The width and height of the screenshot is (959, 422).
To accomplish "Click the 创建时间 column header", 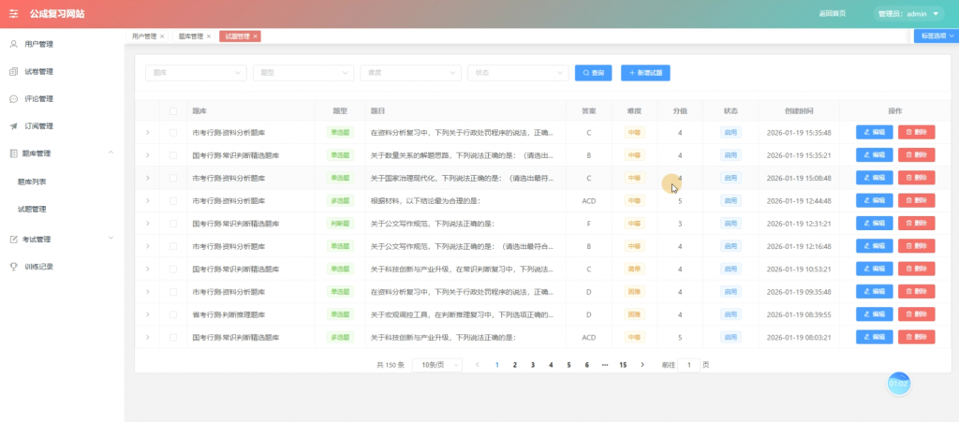I will 799,111.
